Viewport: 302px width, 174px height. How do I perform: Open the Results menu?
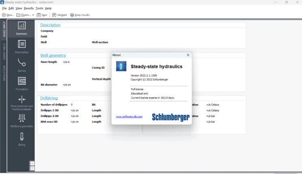pos(29,8)
